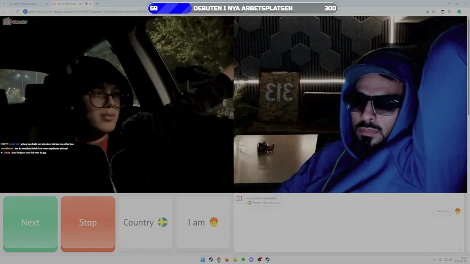The height and width of the screenshot is (264, 470).
Task: Close the OmeTV Video Chat tab
Action: coord(91,4)
